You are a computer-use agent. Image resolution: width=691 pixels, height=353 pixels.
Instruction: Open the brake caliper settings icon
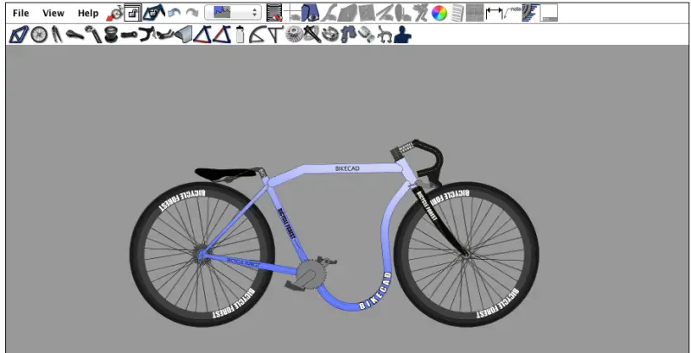[x=384, y=35]
